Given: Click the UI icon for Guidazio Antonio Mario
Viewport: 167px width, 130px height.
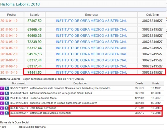Looking at the screenshot, I should (x=2, y=98).
